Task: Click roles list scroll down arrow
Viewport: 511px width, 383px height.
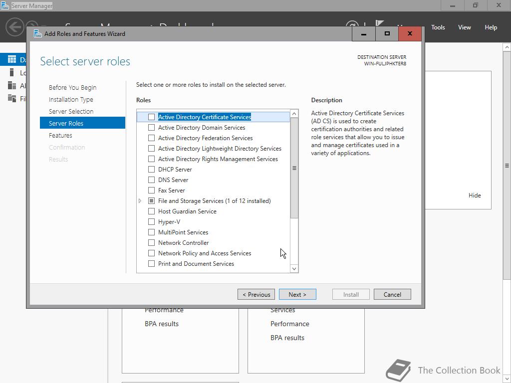Action: [294, 269]
